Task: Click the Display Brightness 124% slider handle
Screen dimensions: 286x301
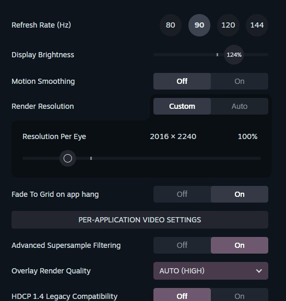Action: click(x=234, y=55)
